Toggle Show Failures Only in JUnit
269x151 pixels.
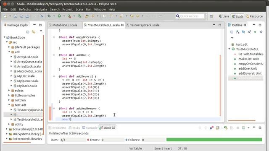point(212,128)
